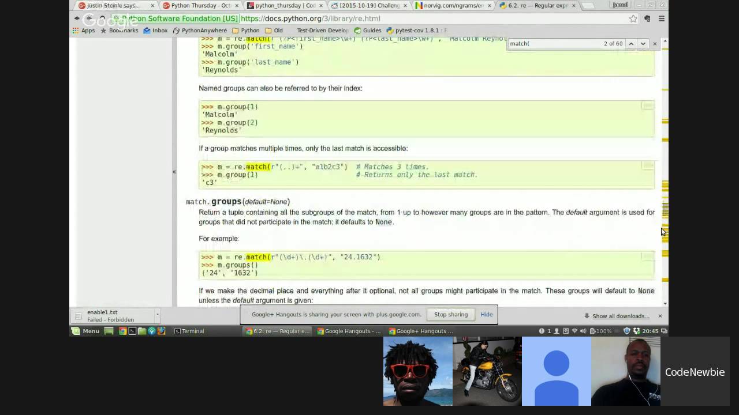Click the match.groups method heading
The height and width of the screenshot is (415, 739).
pos(238,201)
